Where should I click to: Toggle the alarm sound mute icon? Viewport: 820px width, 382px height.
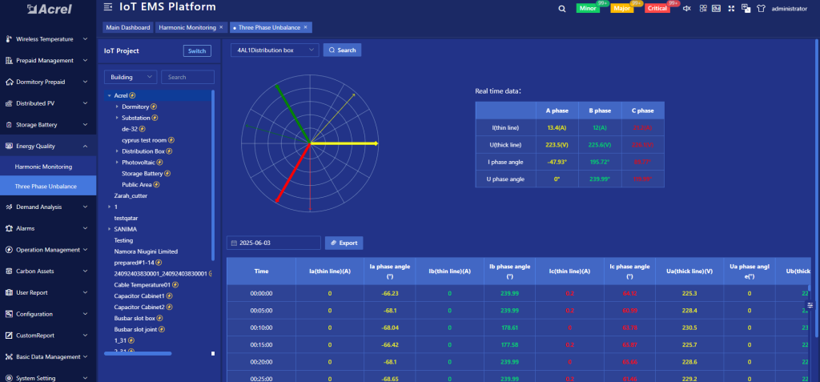(x=686, y=8)
